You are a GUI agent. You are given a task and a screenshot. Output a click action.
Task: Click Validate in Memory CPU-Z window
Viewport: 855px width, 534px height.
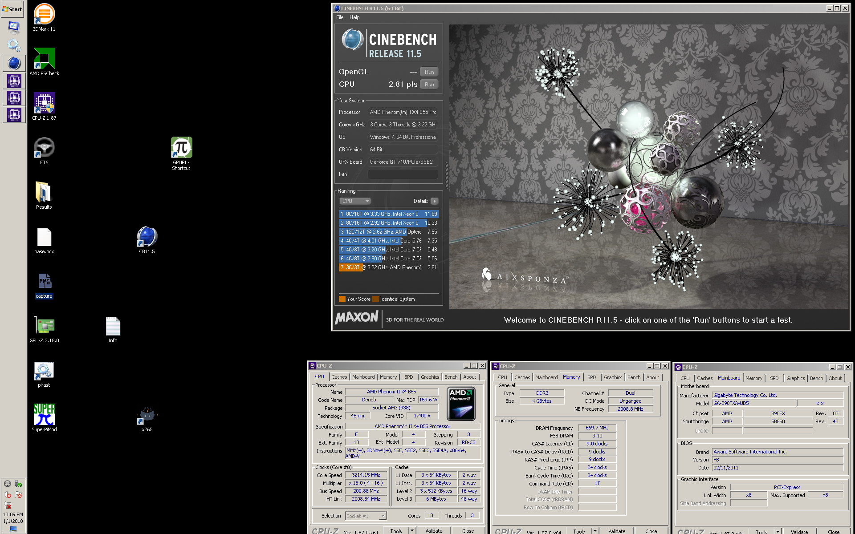pos(617,531)
